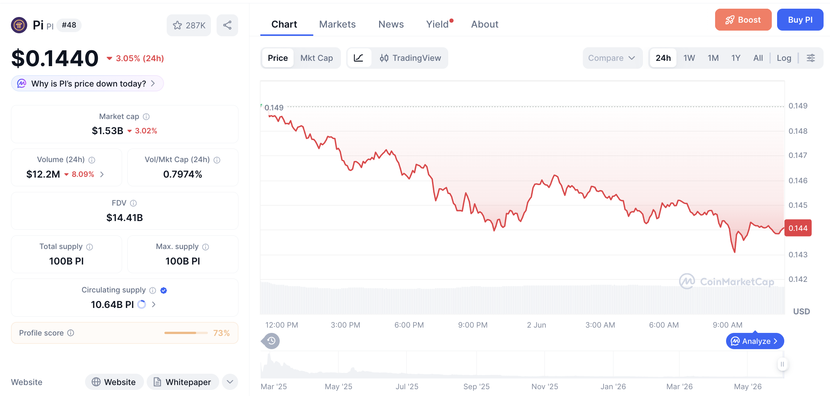Open the News tab
Image resolution: width=830 pixels, height=396 pixels.
point(391,24)
